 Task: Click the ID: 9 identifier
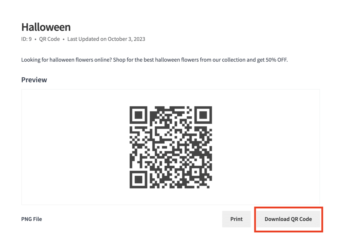coord(26,39)
